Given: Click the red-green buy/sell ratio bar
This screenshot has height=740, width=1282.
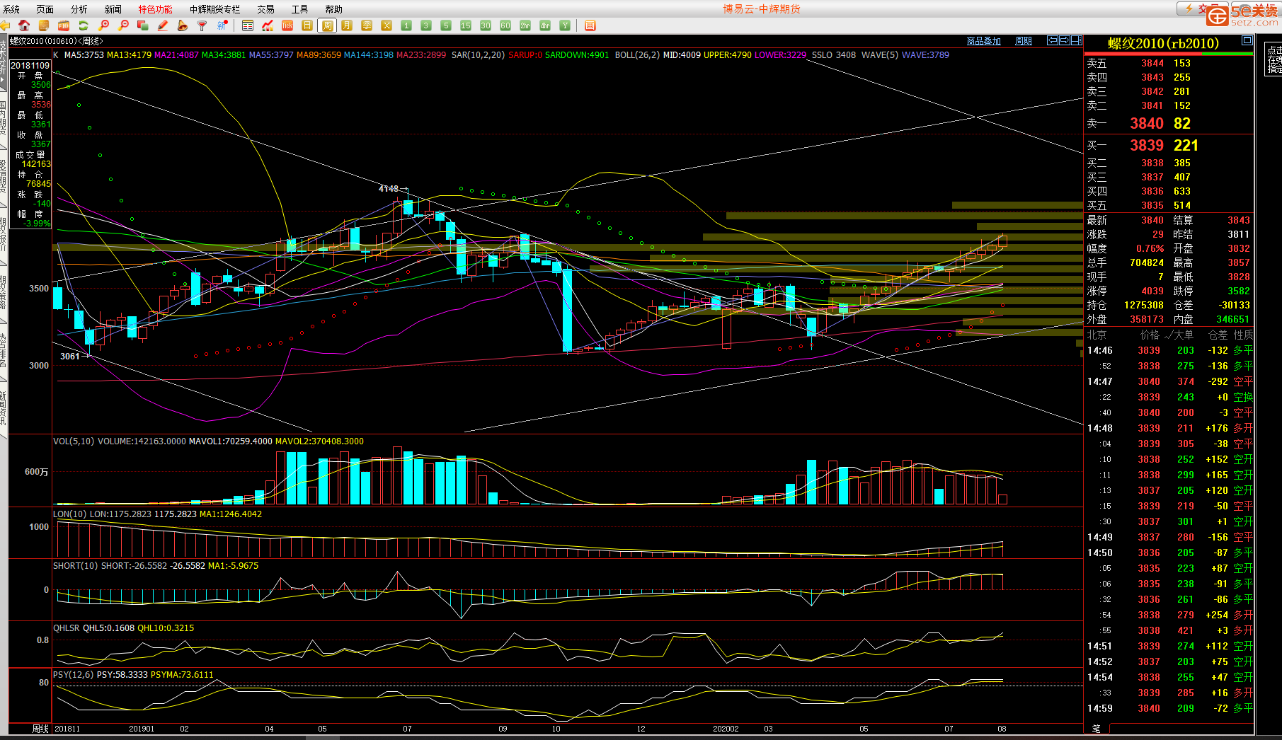Looking at the screenshot, I should [1168, 54].
